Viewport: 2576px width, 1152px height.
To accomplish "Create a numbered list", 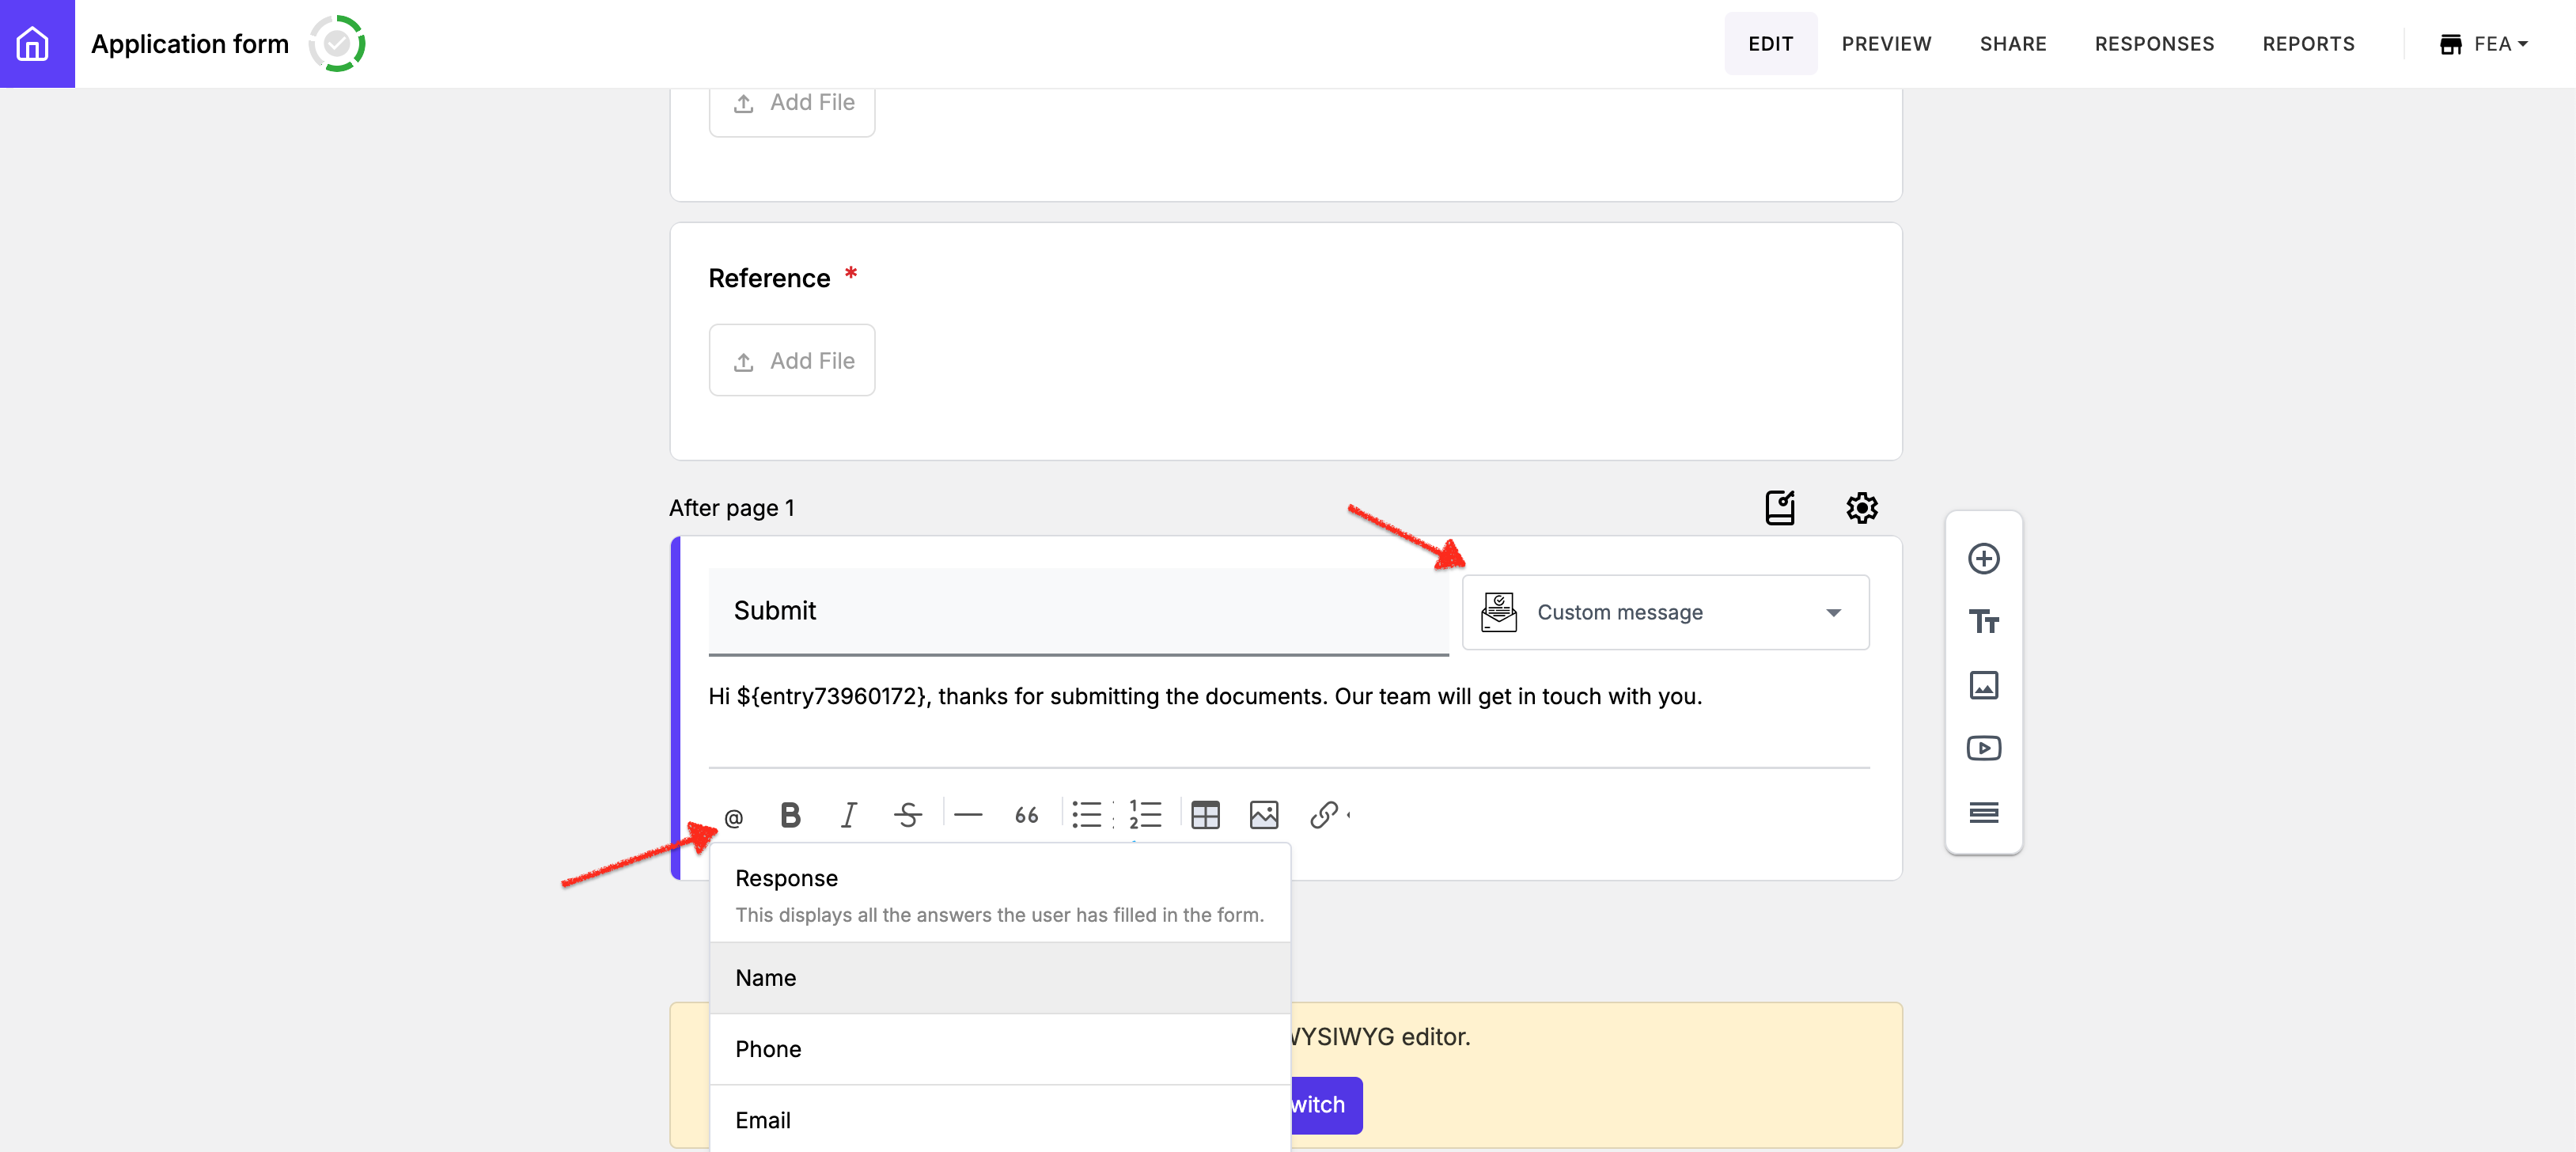I will (1145, 815).
